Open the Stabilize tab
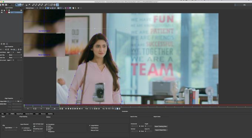252x138 pixels. (x=50, y=114)
